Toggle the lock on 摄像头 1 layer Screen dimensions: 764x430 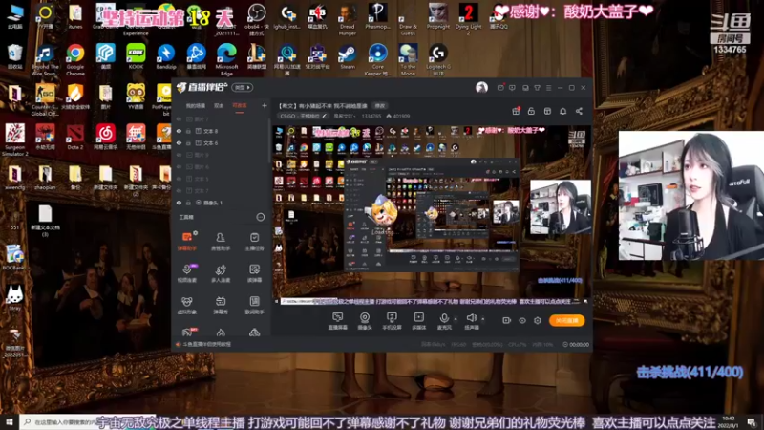188,203
